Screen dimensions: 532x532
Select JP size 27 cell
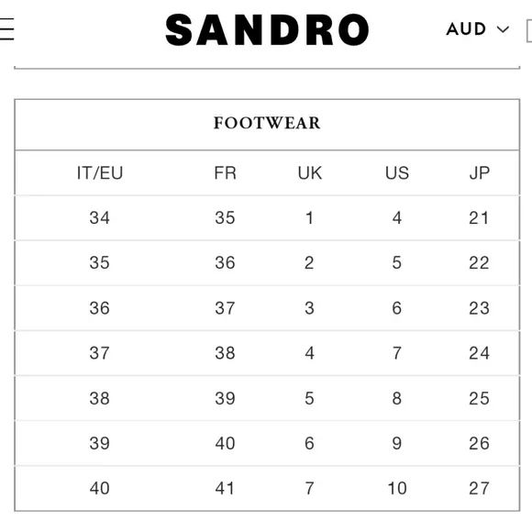(x=479, y=489)
